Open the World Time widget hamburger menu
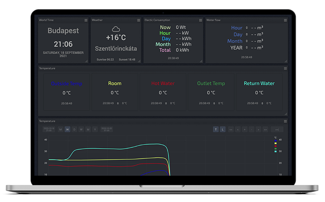 [86, 20]
